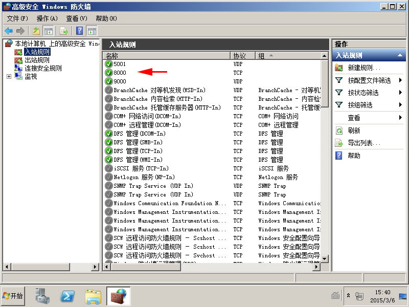The image size is (409, 307).
Task: Sort the rule list by the 协议 column header
Action: [x=239, y=56]
